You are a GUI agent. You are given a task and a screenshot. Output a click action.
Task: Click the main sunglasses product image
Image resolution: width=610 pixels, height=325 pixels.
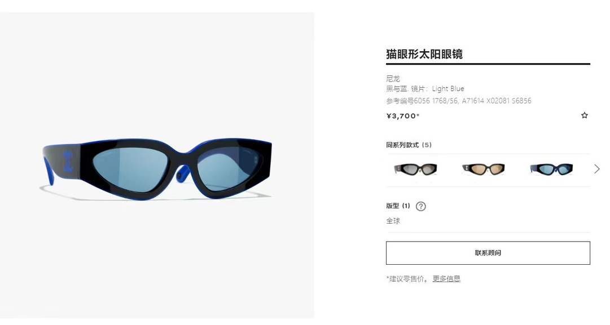pos(157,166)
